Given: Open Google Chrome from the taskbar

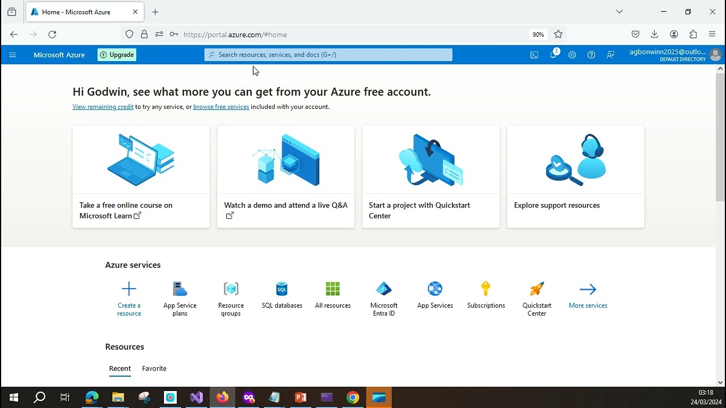Looking at the screenshot, I should [x=353, y=398].
